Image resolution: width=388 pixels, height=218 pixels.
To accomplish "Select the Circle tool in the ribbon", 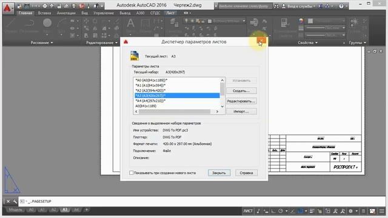I will click(47, 23).
